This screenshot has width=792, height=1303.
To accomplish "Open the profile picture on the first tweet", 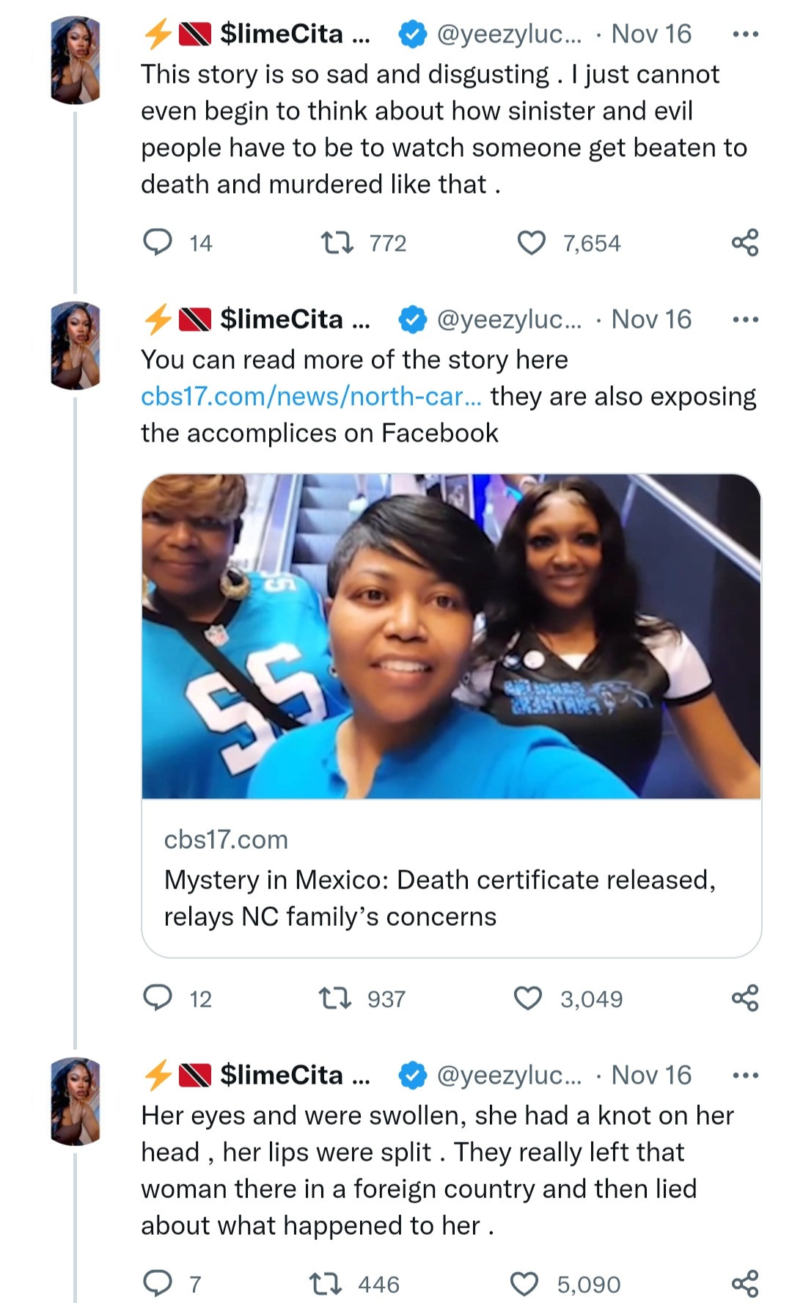I will click(x=76, y=60).
